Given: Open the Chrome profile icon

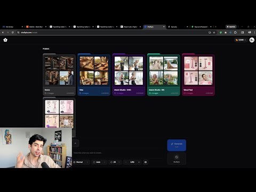Looking at the screenshot, I should pos(250,33).
